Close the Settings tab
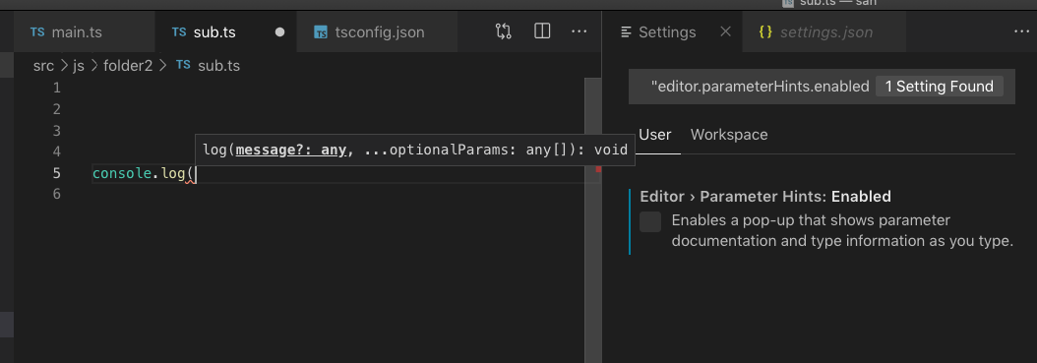This screenshot has width=1037, height=363. click(725, 31)
